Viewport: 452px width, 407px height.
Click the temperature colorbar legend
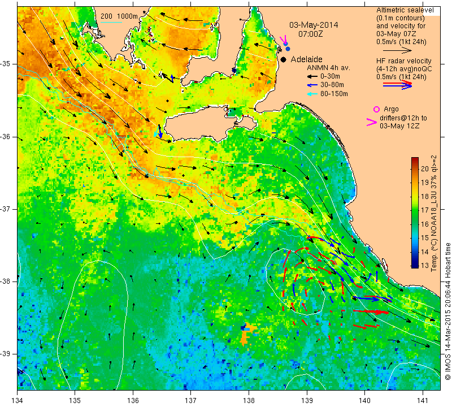click(415, 213)
